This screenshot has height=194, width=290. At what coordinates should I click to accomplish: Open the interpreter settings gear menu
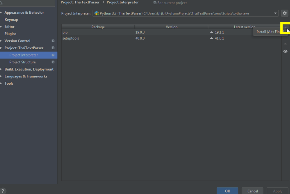[x=284, y=13]
